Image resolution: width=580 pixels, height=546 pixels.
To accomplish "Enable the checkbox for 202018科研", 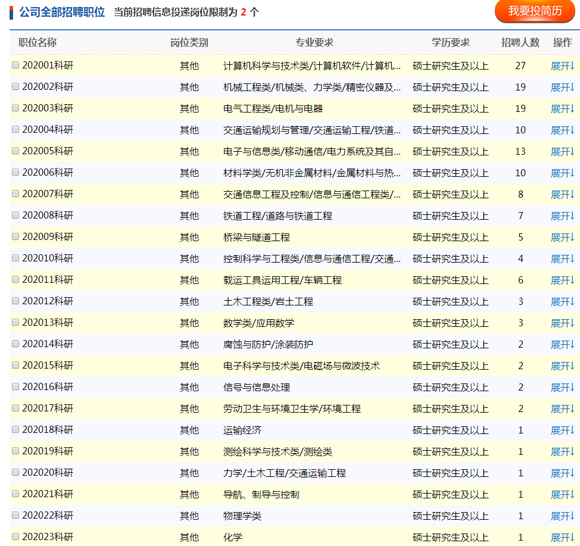I will [15, 430].
